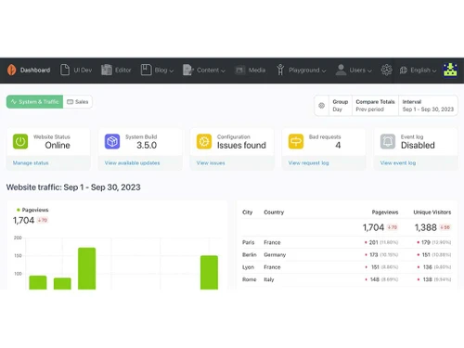The height and width of the screenshot is (348, 464).
Task: Click the Blog book icon
Action: tap(146, 70)
